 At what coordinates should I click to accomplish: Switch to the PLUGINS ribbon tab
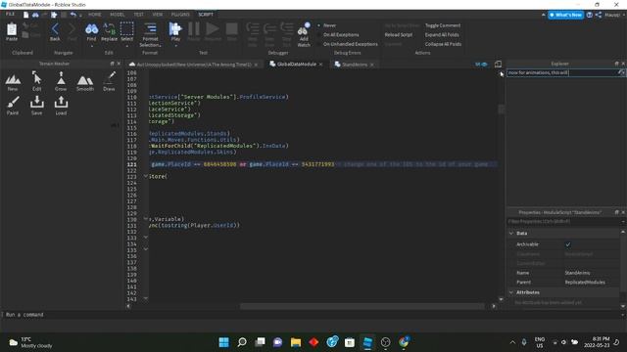180,15
